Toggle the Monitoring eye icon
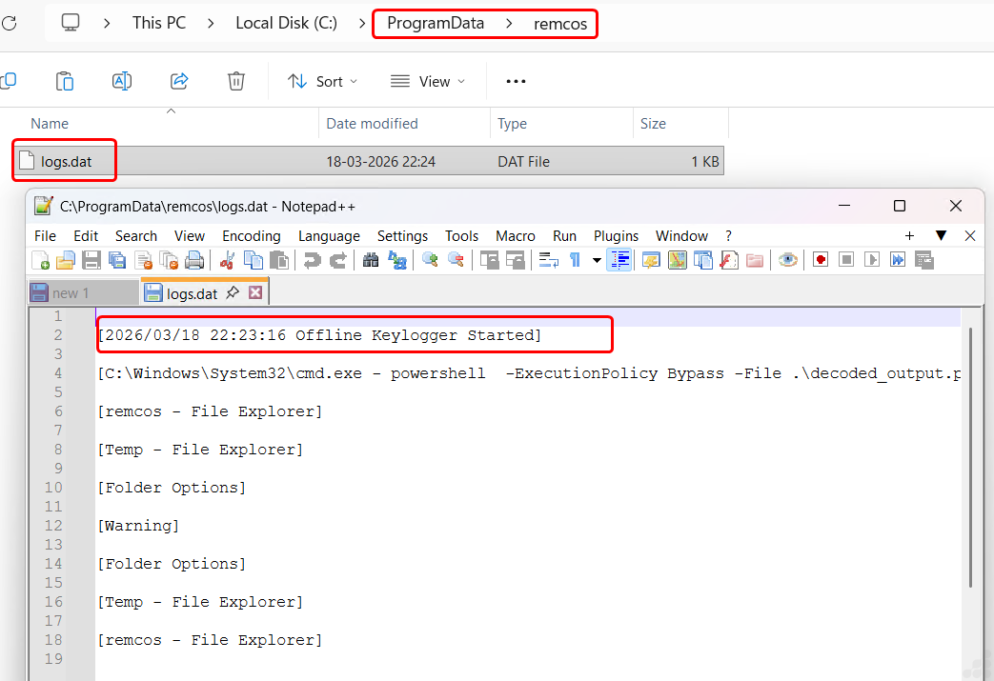The image size is (994, 681). click(x=787, y=260)
